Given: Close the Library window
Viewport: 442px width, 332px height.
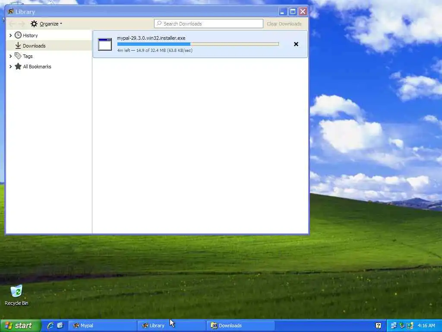Looking at the screenshot, I should tap(303, 12).
